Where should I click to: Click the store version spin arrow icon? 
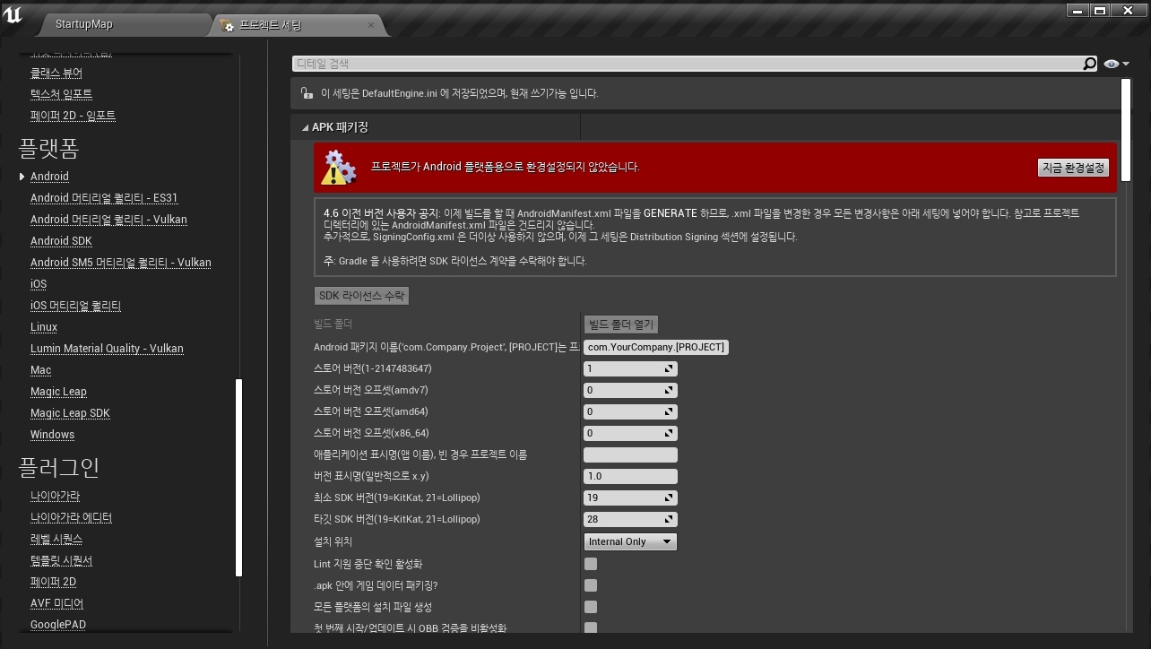pyautogui.click(x=669, y=368)
